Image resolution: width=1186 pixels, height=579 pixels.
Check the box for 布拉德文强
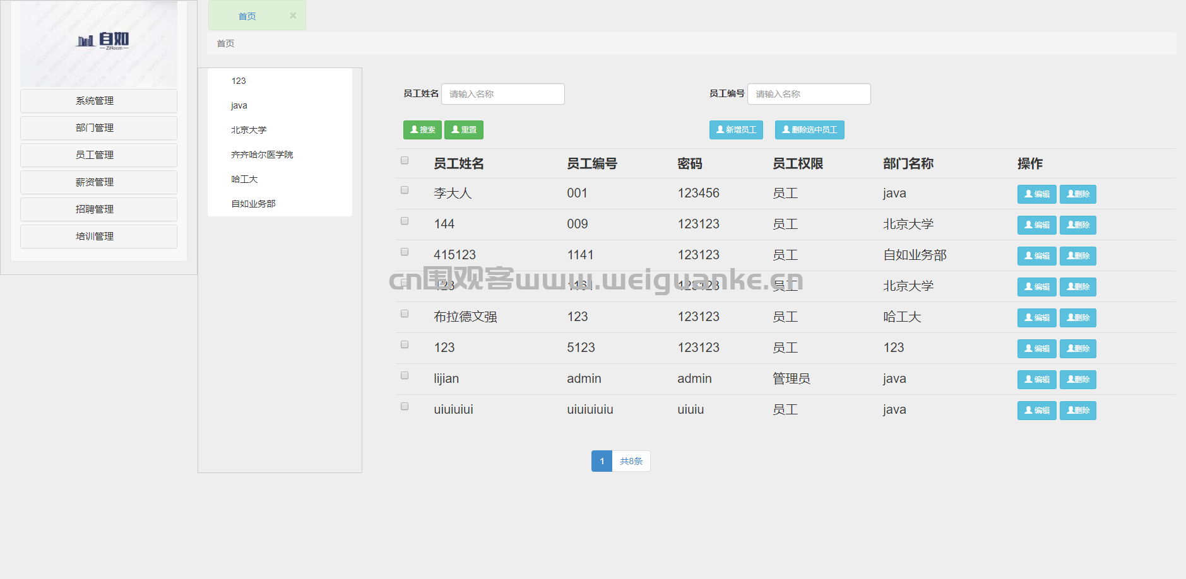(x=405, y=313)
